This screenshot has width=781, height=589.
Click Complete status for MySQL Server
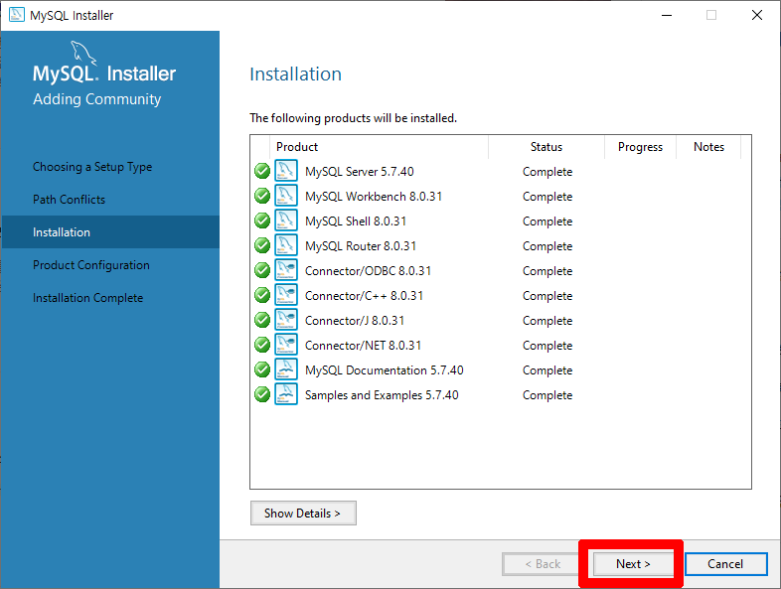tap(547, 172)
